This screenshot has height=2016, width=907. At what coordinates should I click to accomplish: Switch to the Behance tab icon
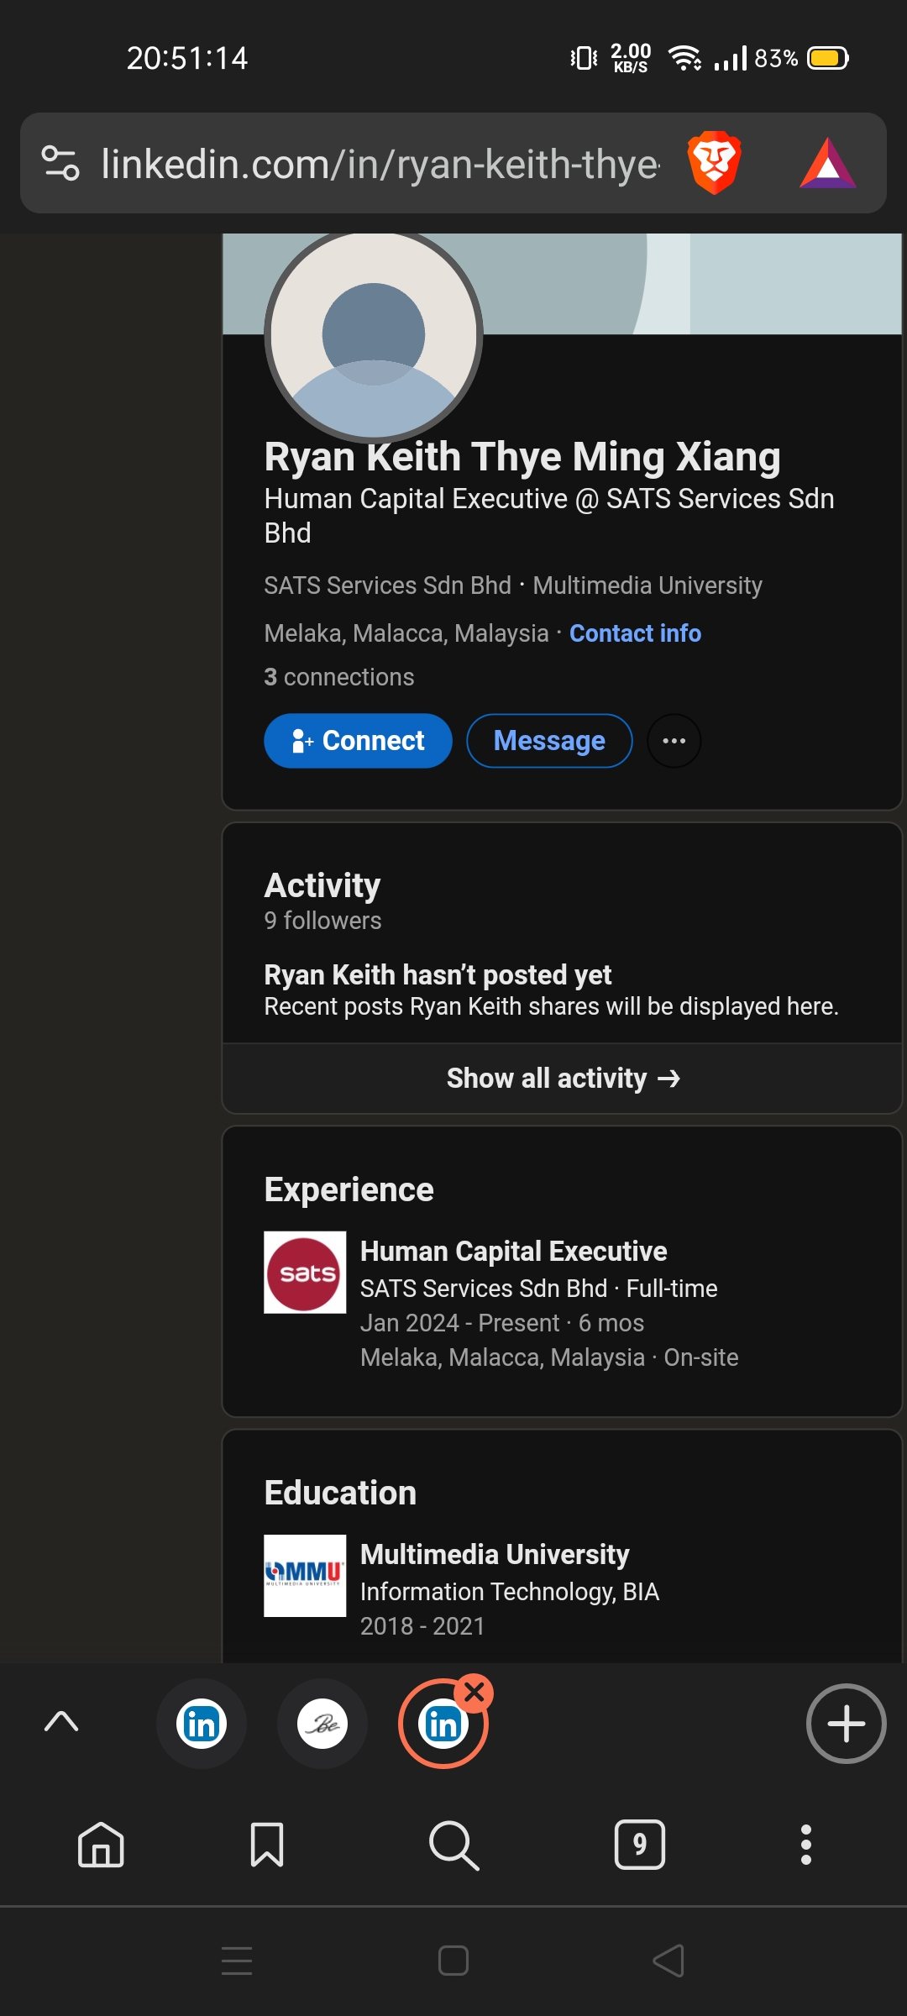coord(322,1724)
